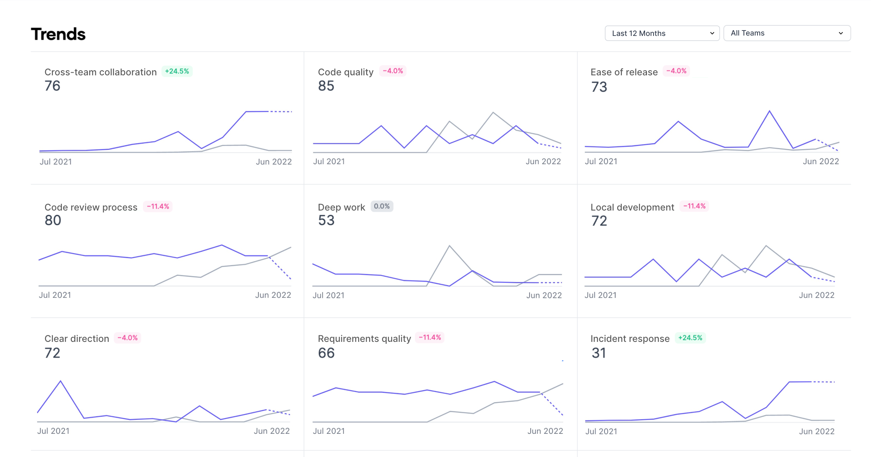Click the +24.5% badge on Incident response
Image resolution: width=871 pixels, height=457 pixels.
tap(690, 338)
